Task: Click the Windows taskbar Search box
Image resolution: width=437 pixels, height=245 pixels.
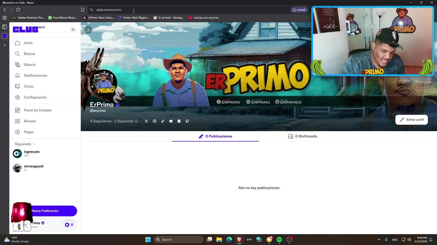Action: pos(179,240)
